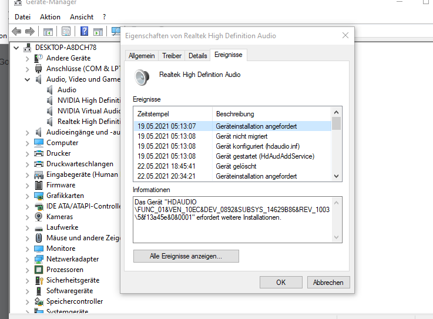Click the Sicherheitsgeräte key icon
This screenshot has width=433, height=319.
pos(39,280)
